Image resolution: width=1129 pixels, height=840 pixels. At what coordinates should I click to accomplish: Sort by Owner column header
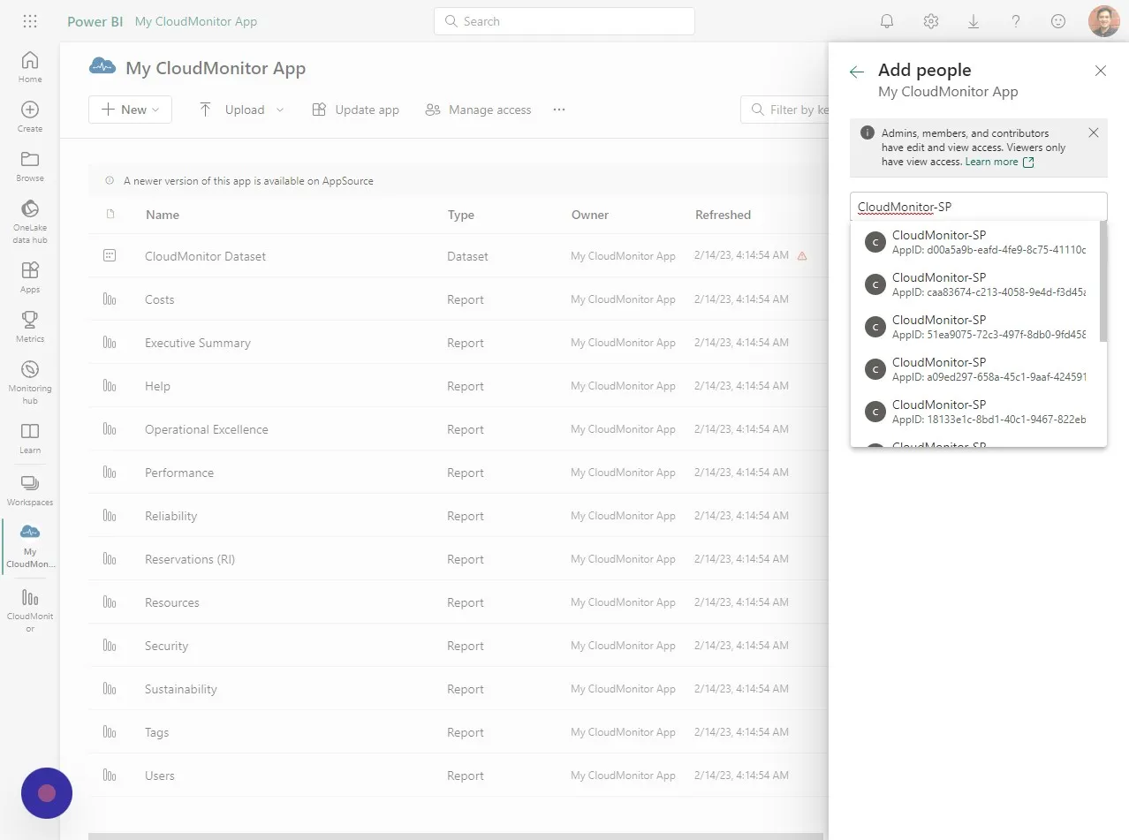(x=590, y=215)
